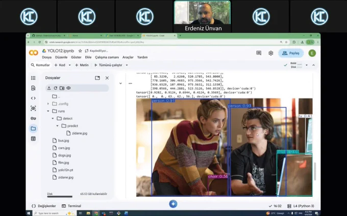Open the Ekle menu
The width and height of the screenshot is (347, 216).
tap(88, 57)
